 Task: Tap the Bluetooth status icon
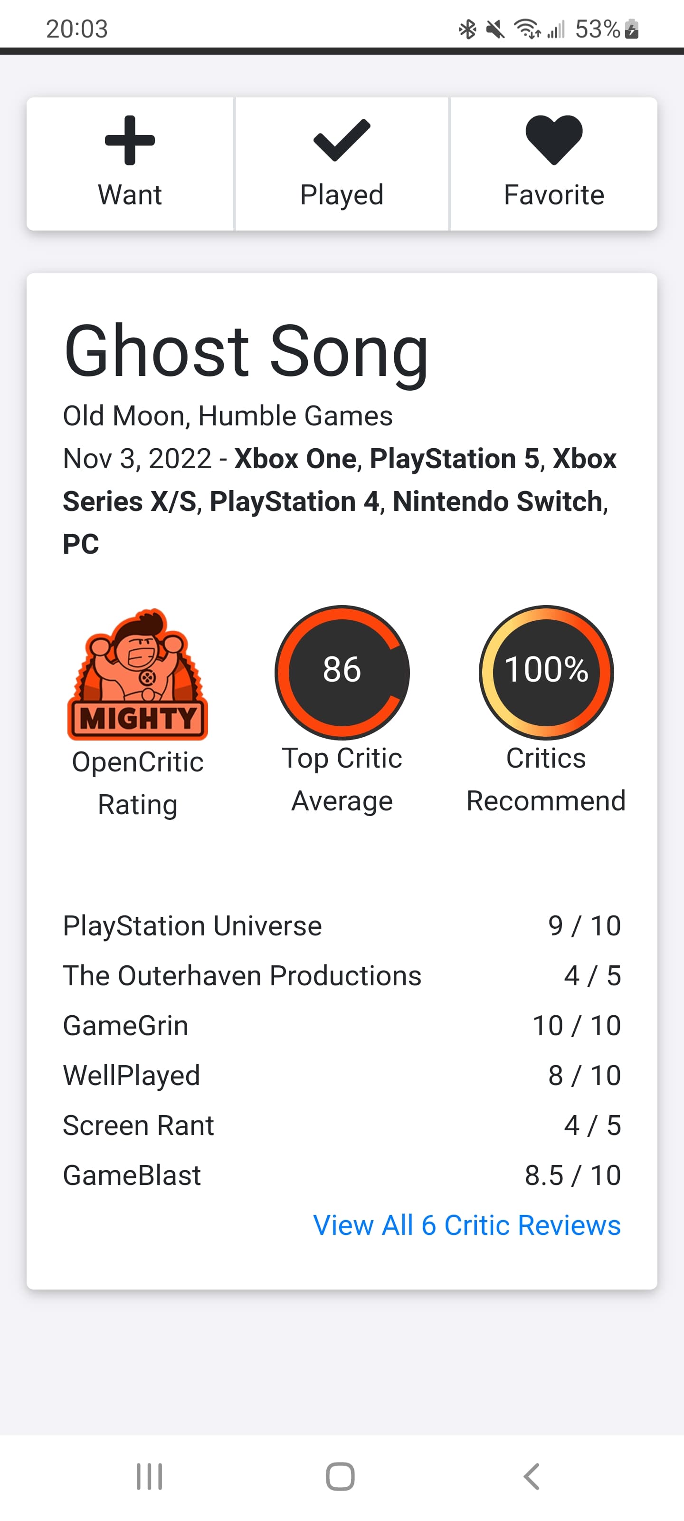[x=467, y=29]
